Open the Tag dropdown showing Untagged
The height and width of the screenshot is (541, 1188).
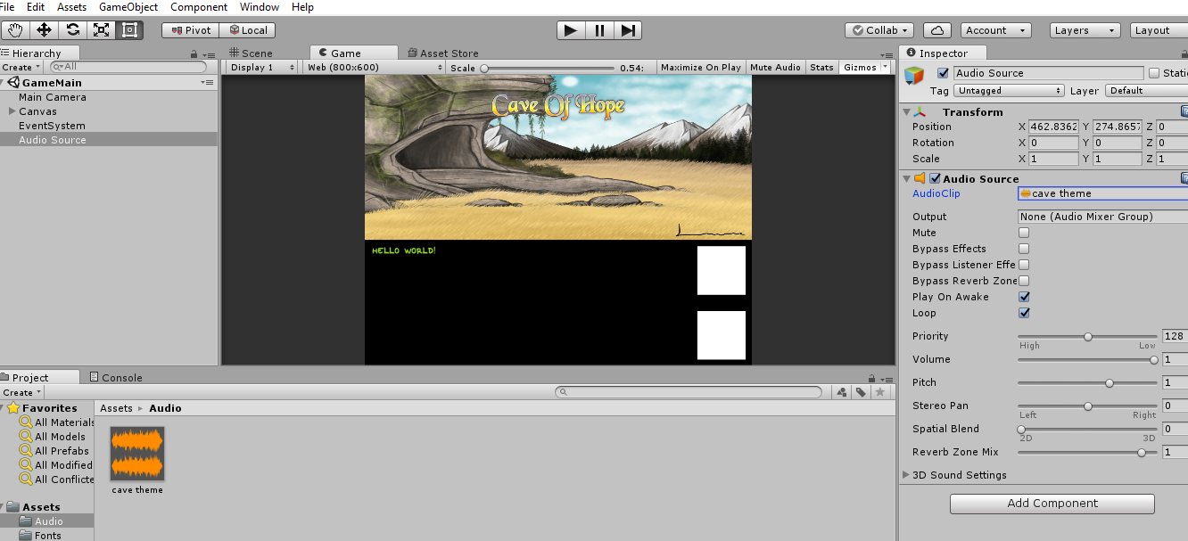(1009, 91)
